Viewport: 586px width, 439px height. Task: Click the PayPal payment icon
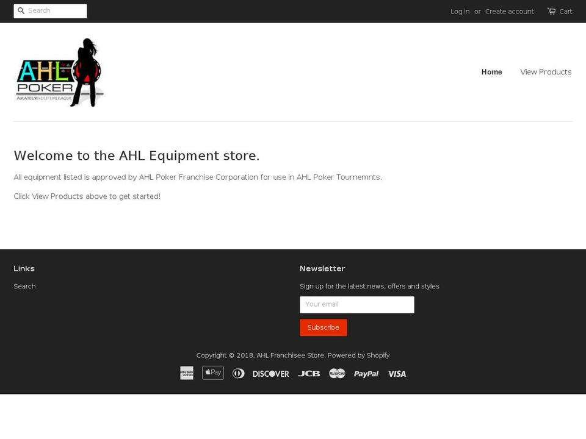click(x=366, y=374)
